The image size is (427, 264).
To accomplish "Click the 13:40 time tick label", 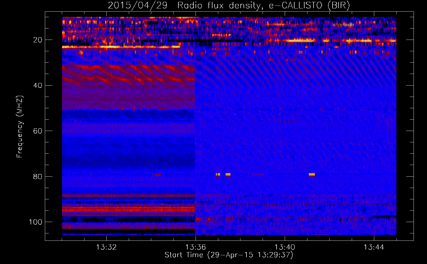I will point(285,247).
